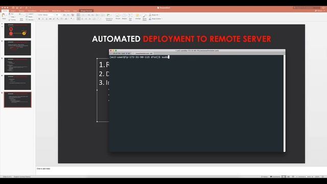Image resolution: width=327 pixels, height=184 pixels.
Task: Click the Decrease Font Size icon
Action: (x=68, y=15)
